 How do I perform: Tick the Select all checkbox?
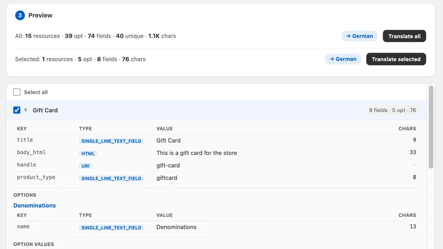pyautogui.click(x=17, y=92)
